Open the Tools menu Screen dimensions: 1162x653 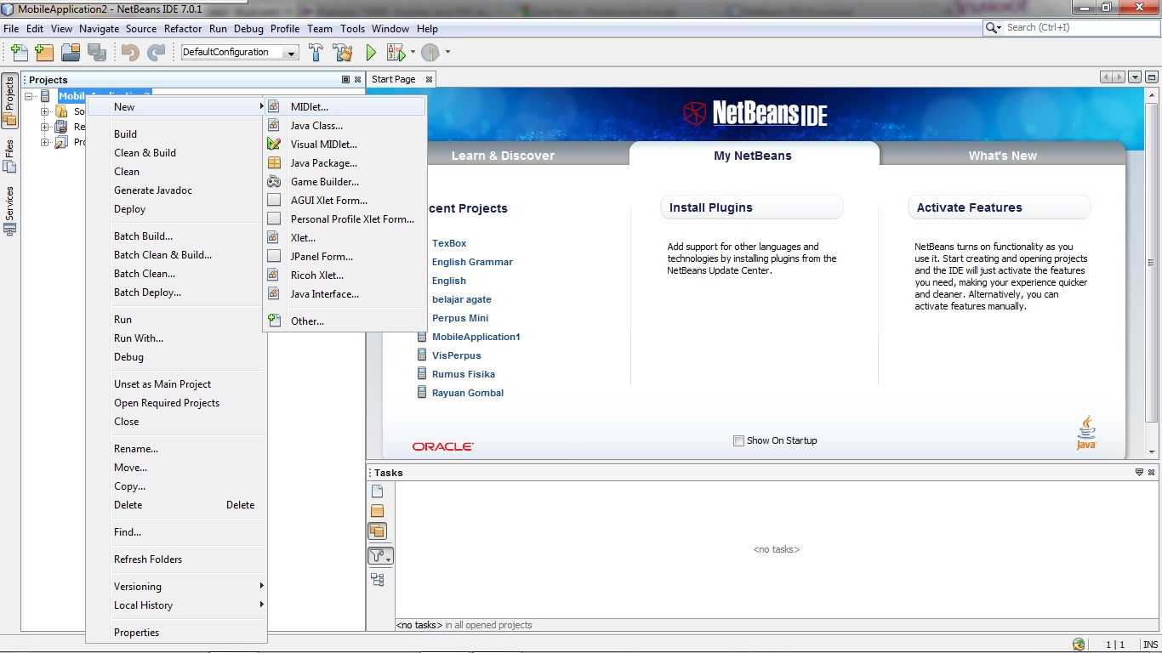pyautogui.click(x=352, y=28)
